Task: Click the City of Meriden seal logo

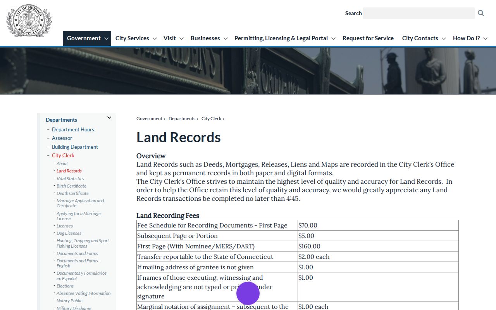Action: click(x=29, y=21)
